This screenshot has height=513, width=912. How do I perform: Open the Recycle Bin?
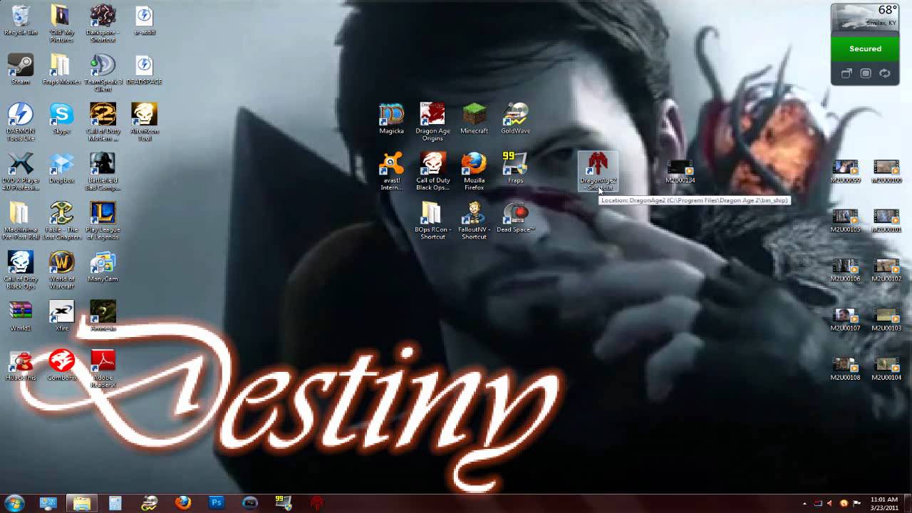(x=20, y=14)
